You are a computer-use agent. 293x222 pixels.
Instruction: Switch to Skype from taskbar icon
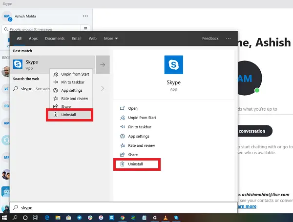tap(176, 218)
